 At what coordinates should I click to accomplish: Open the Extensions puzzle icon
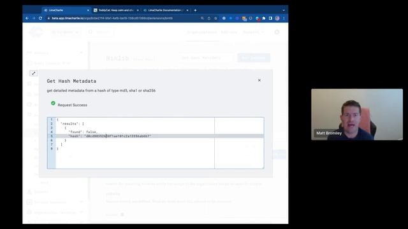(264, 18)
